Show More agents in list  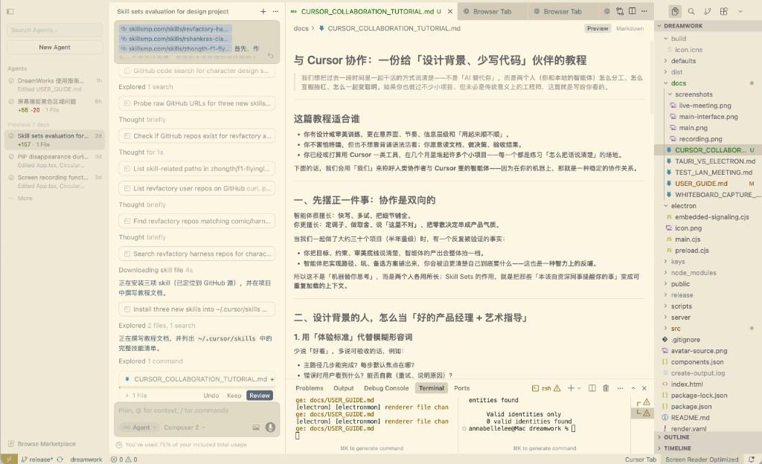[x=21, y=198]
